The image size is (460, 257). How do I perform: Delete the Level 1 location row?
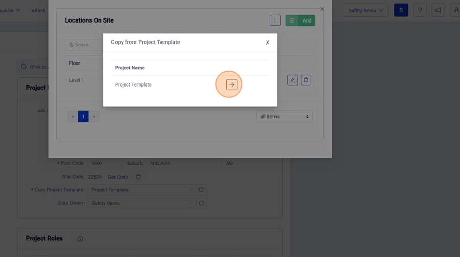click(306, 80)
